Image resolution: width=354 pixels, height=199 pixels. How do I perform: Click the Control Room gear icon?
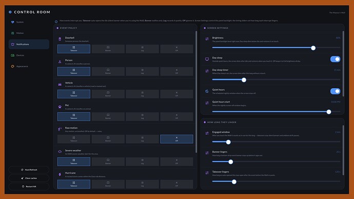click(10, 12)
